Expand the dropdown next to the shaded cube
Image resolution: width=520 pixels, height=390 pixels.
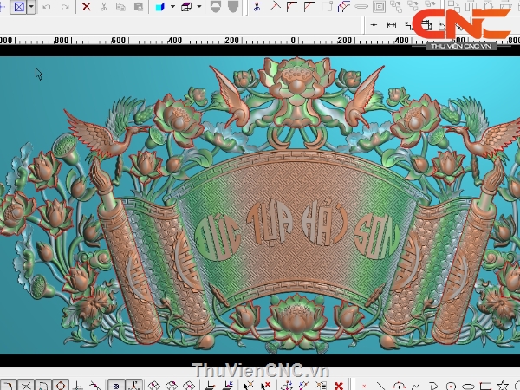172,7
